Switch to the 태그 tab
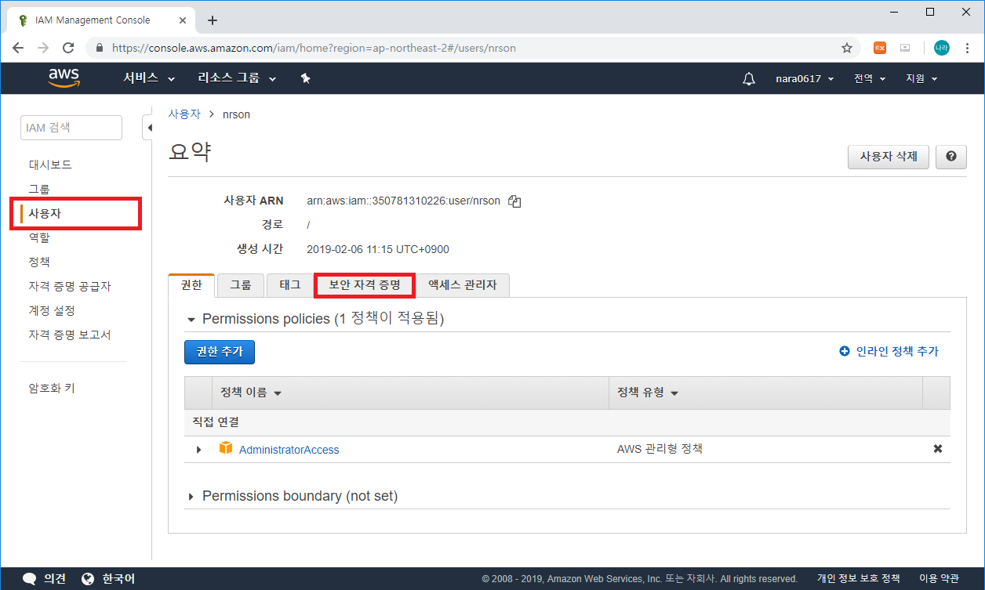The height and width of the screenshot is (590, 985). (290, 285)
